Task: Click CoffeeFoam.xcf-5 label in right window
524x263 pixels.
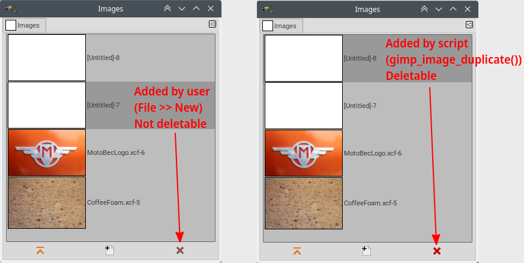Action: point(370,203)
